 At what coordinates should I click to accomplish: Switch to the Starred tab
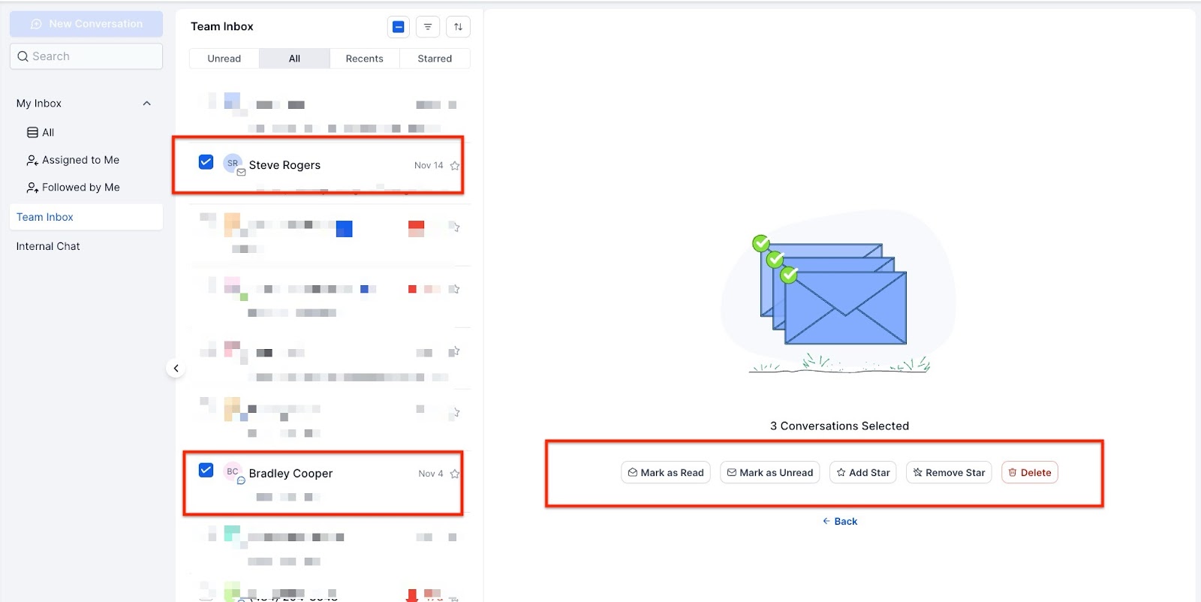[435, 59]
